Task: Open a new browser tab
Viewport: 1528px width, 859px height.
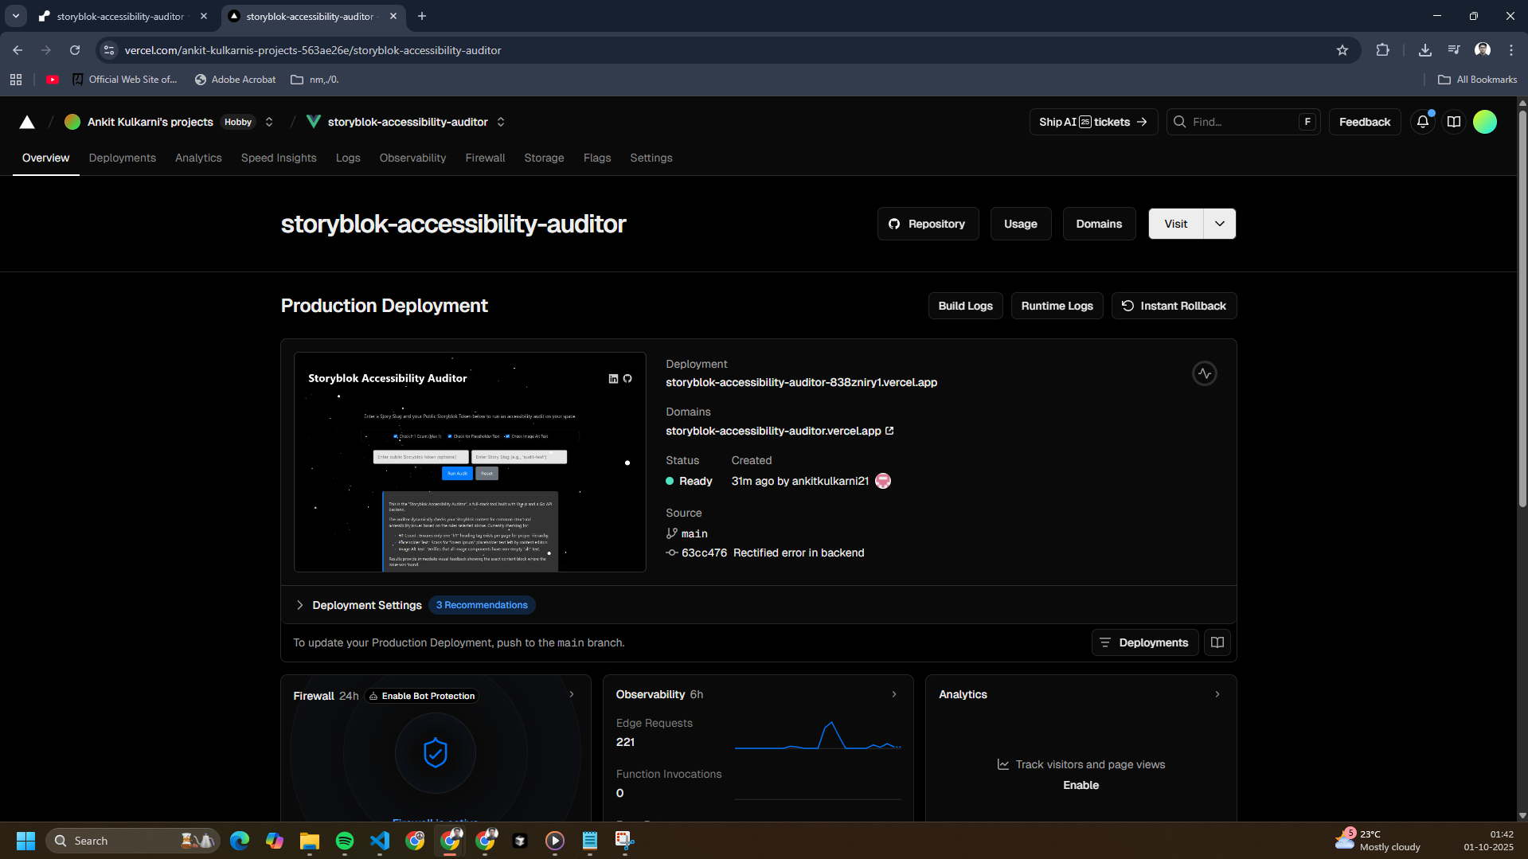Action: 422,16
